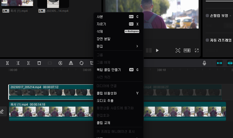This screenshot has width=233, height=138.
Task: Toggle the main track magnet button
Action: point(219,63)
